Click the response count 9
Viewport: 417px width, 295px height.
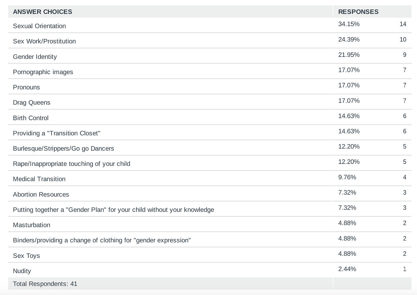[405, 55]
